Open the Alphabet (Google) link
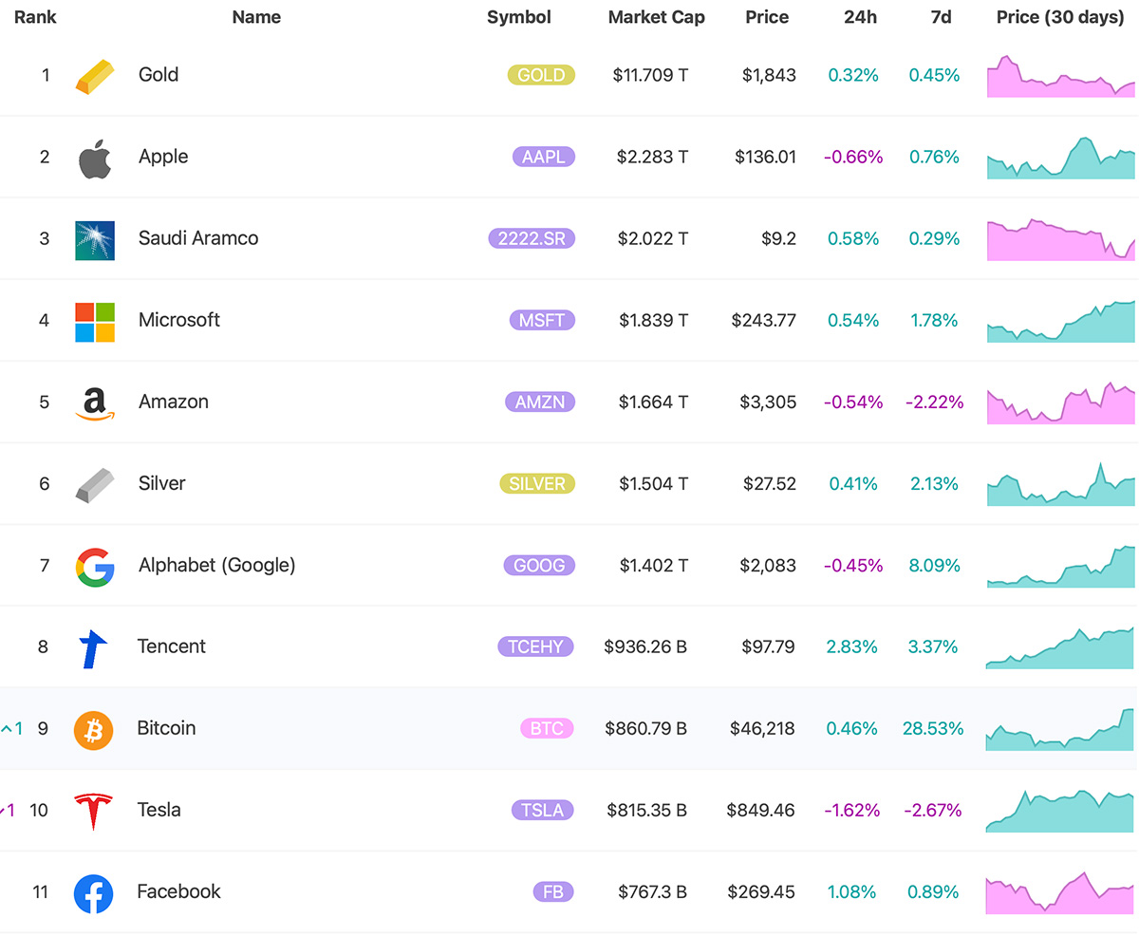The width and height of the screenshot is (1139, 936). [216, 566]
